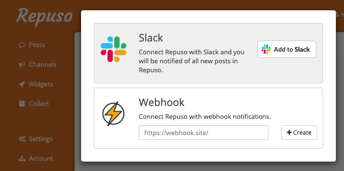This screenshot has width=344, height=171.
Task: Click the Webhook lightning bolt icon
Action: click(x=114, y=114)
